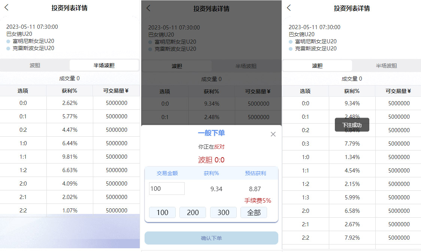The height and width of the screenshot is (252, 421).
Task: Choose the 100 quick amount button
Action: [162, 212]
